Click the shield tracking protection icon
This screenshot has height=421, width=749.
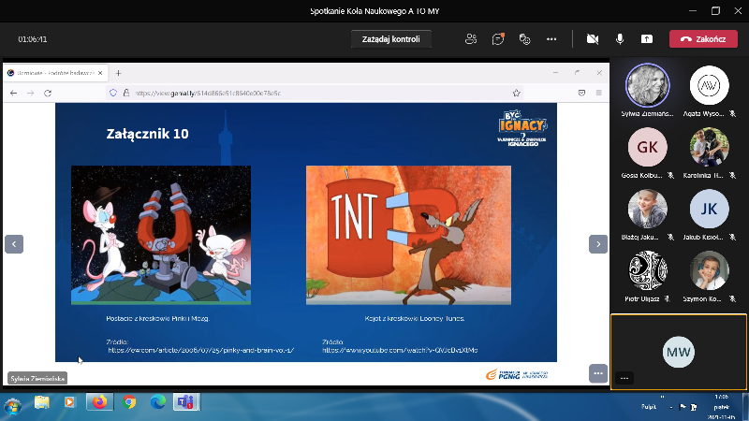[113, 93]
